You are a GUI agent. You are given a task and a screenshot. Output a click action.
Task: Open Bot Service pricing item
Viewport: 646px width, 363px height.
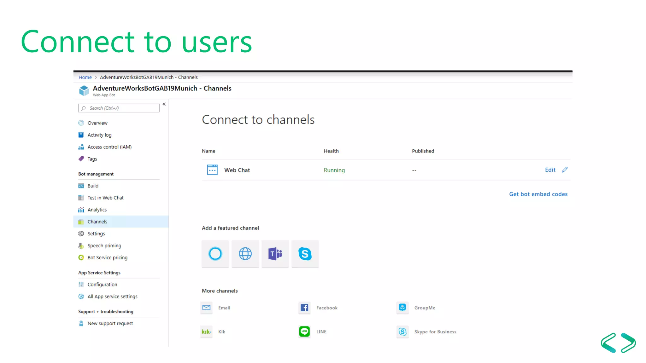(x=107, y=258)
